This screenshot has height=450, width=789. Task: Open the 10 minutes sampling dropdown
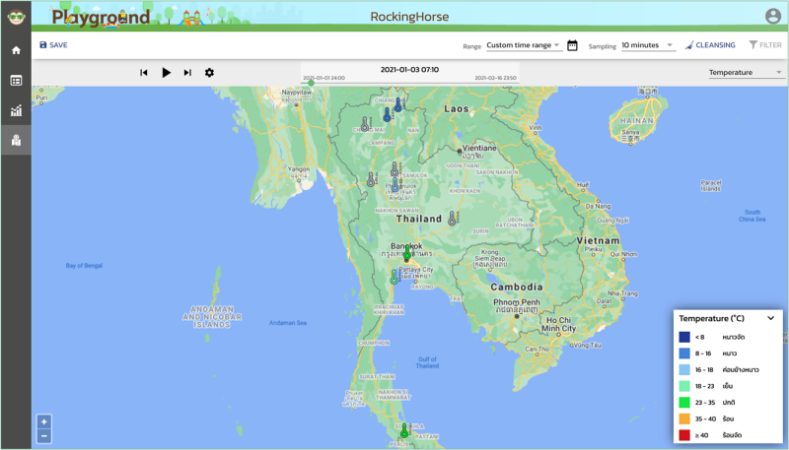pos(647,45)
